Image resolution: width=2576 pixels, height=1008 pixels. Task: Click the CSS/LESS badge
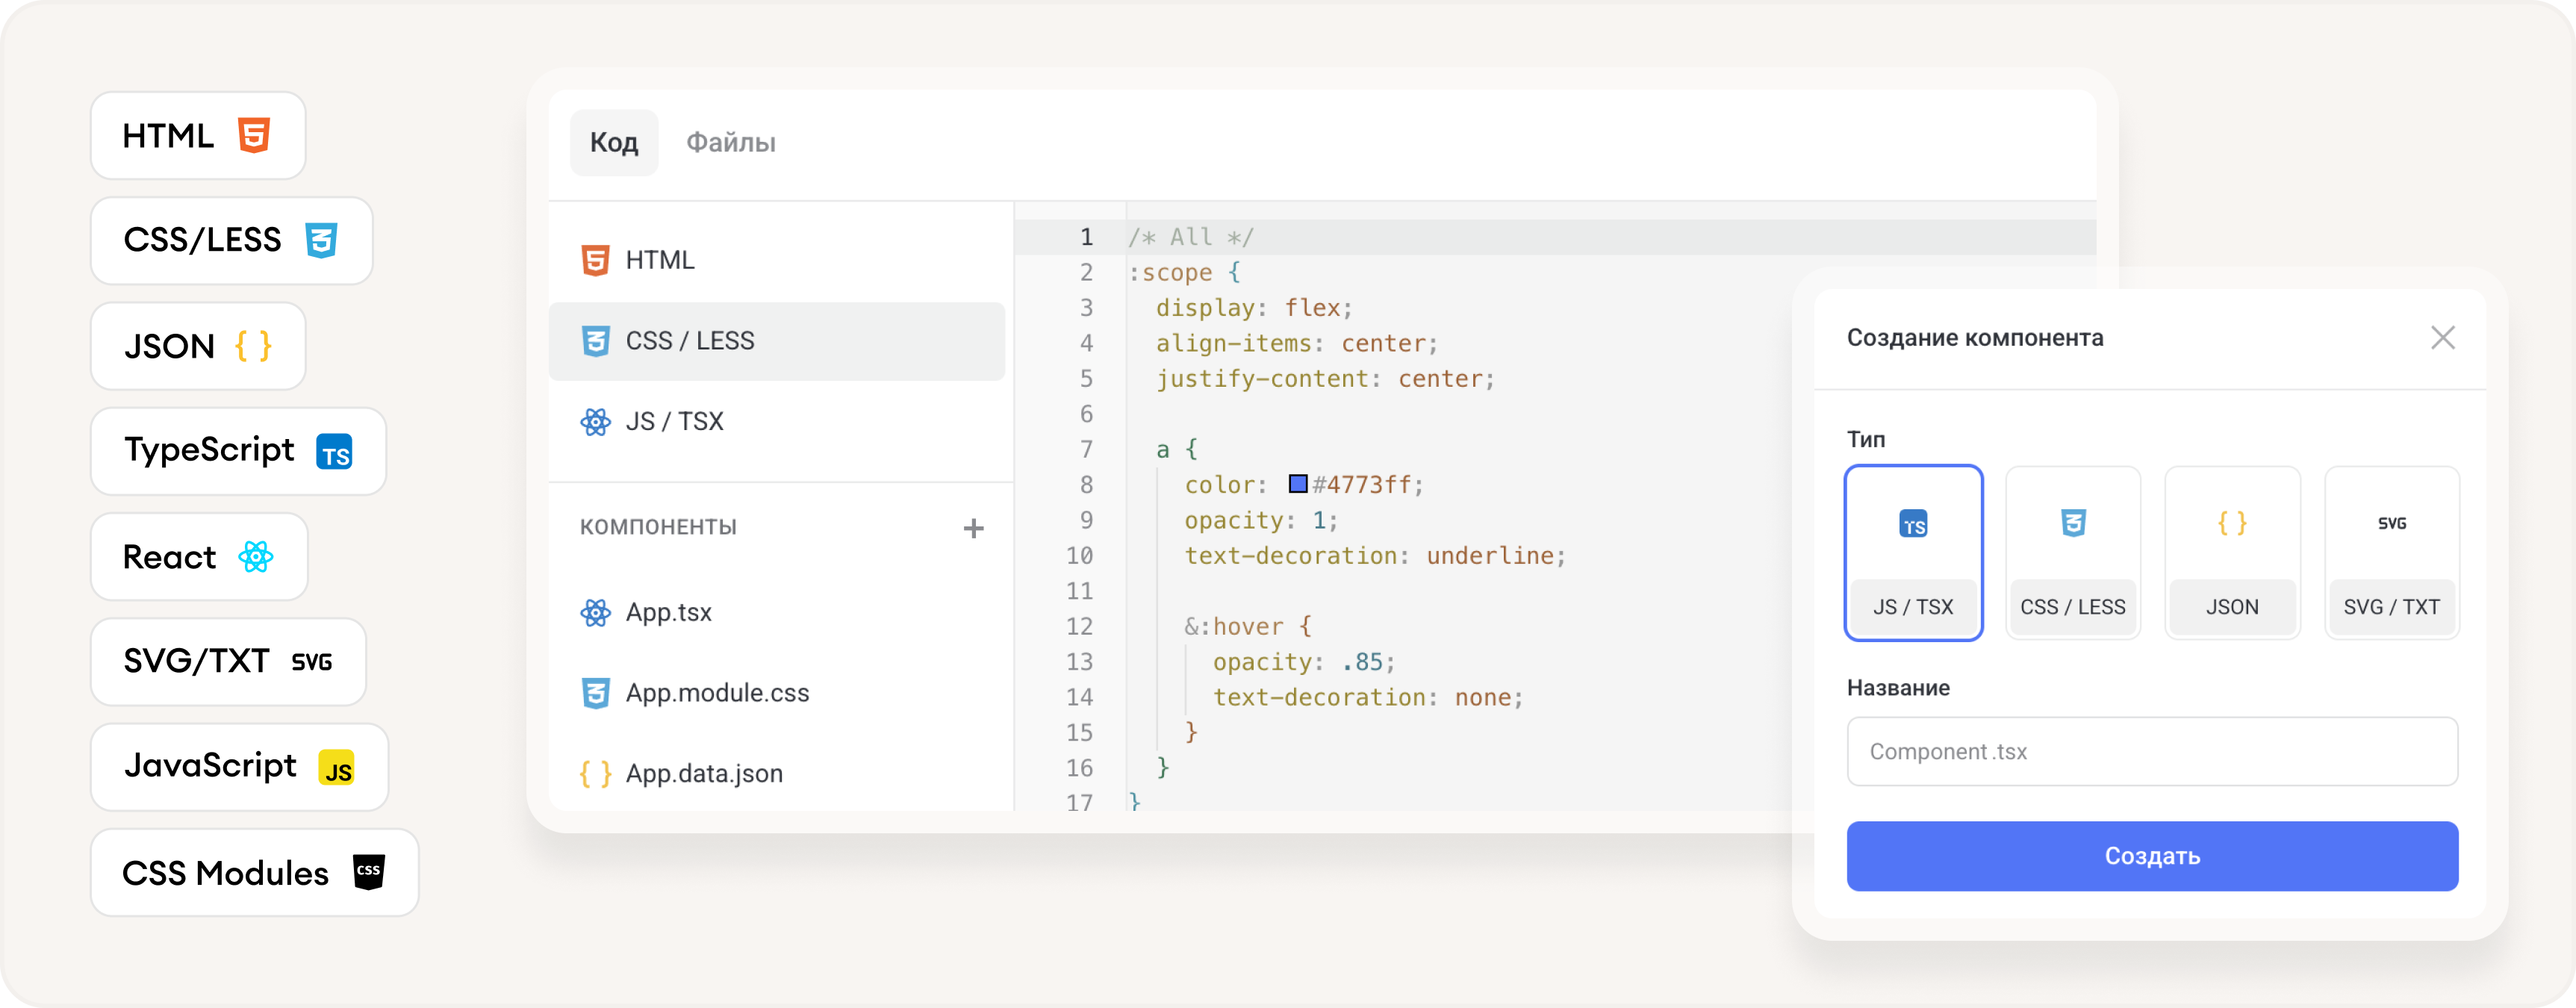pos(232,241)
